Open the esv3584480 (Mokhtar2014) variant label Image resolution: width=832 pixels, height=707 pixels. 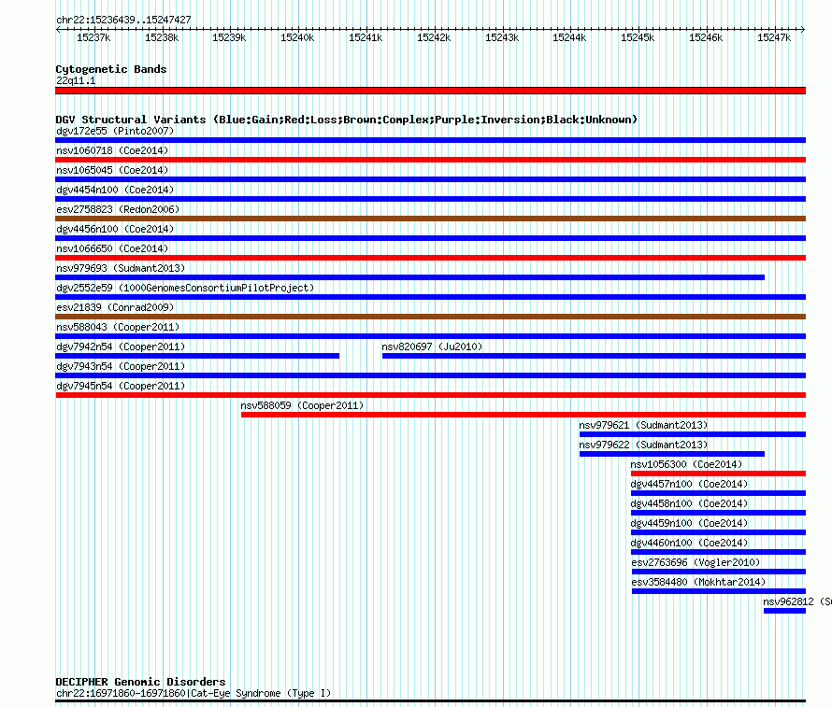(698, 582)
